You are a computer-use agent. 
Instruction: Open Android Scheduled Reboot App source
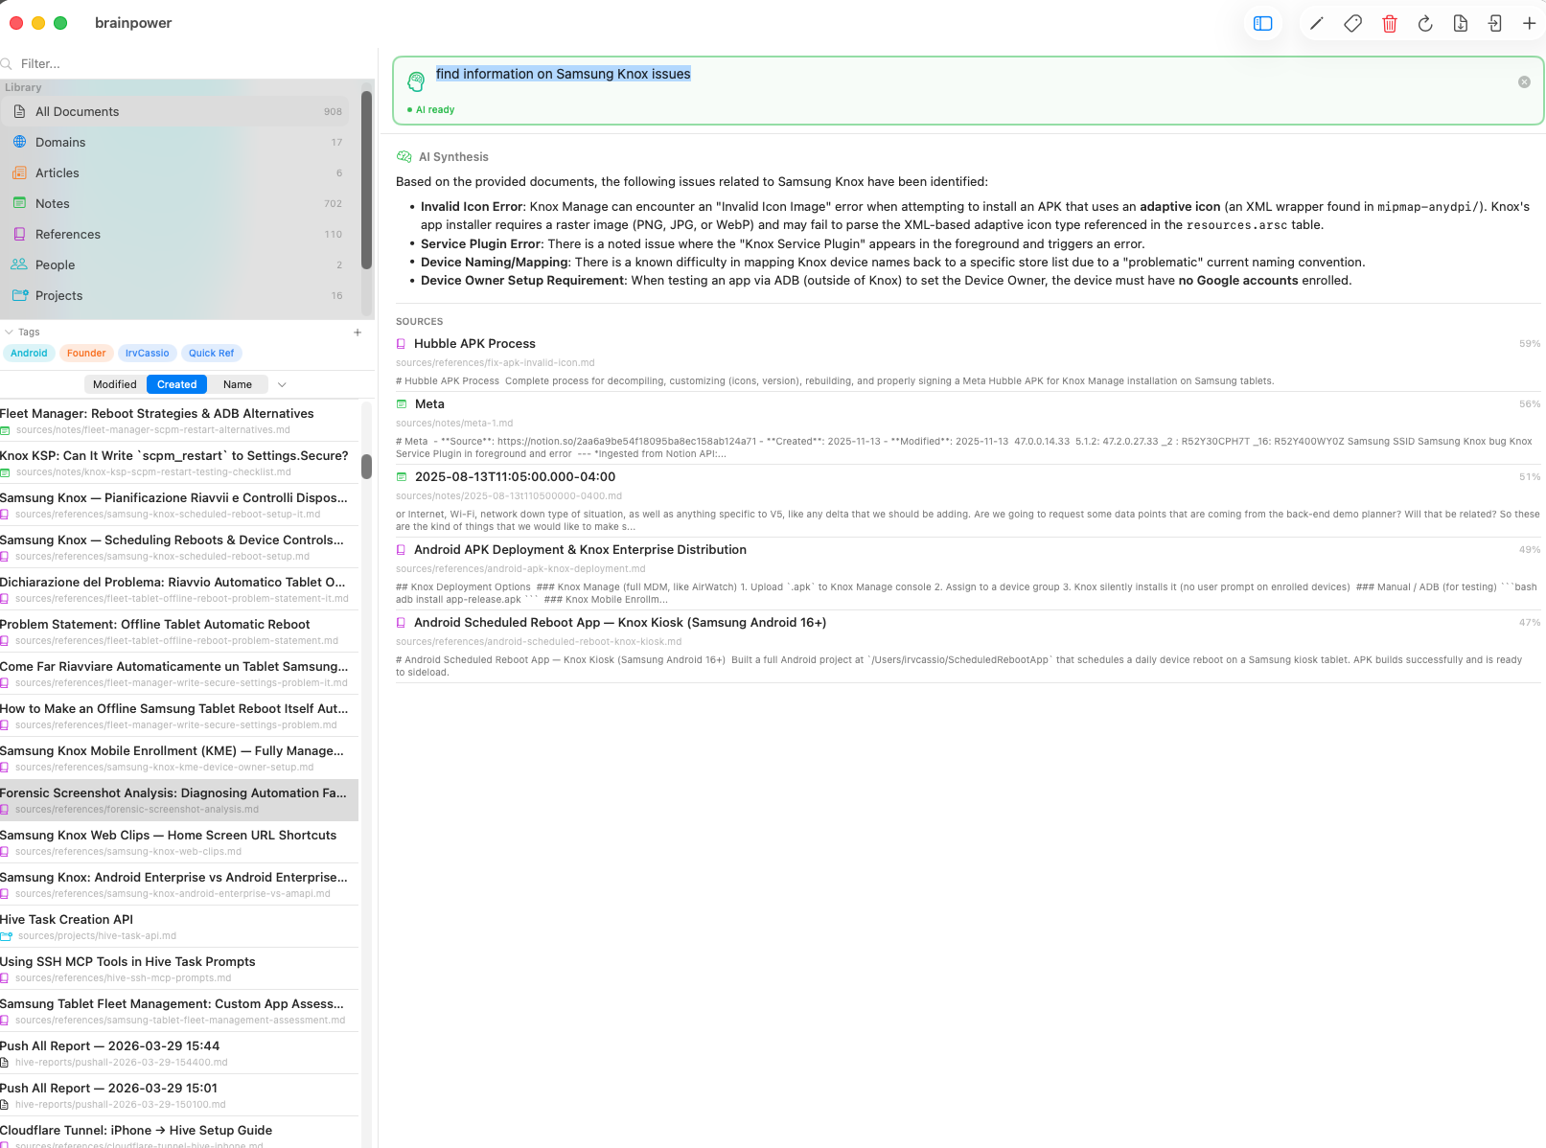click(968, 647)
